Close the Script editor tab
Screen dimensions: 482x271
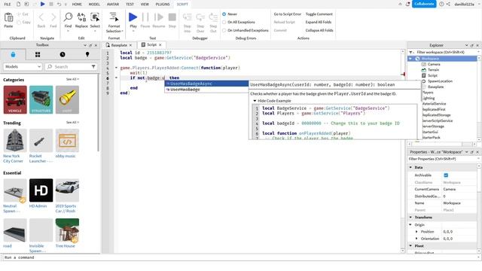pyautogui.click(x=160, y=45)
